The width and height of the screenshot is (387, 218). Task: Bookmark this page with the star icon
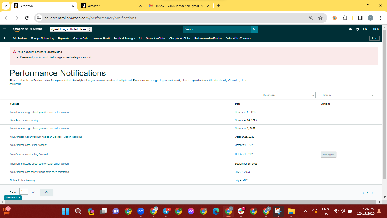(320, 18)
